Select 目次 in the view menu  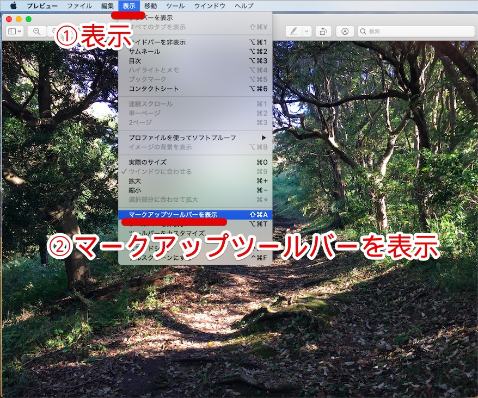134,61
